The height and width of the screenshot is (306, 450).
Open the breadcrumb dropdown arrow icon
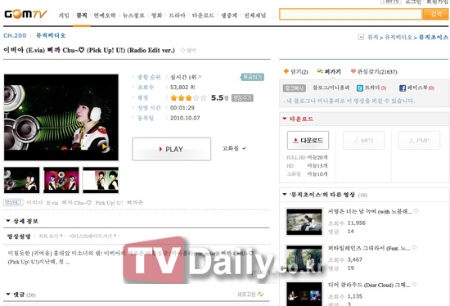click(x=361, y=37)
